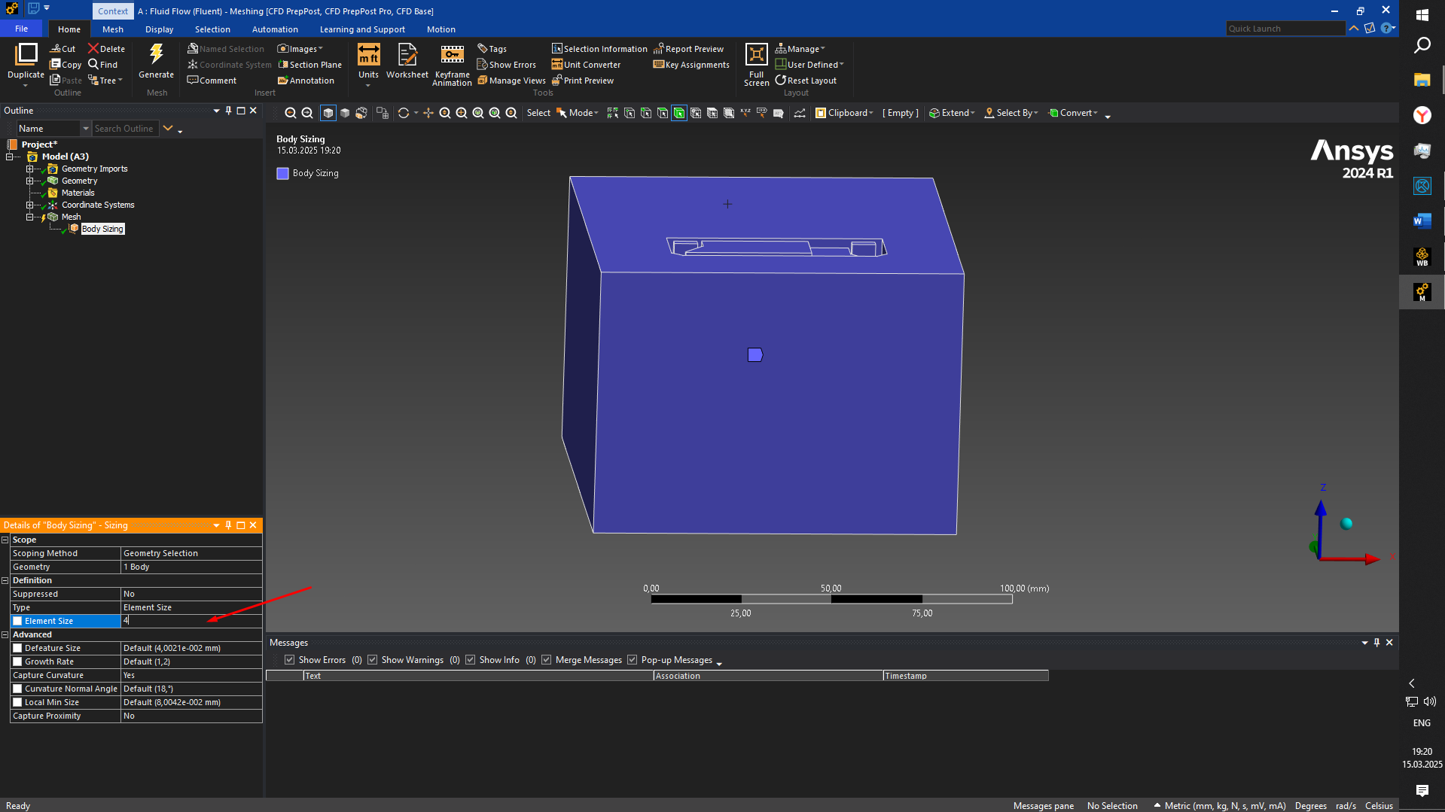Viewport: 1445px width, 812px height.
Task: Toggle the Curvature Normal Angle checkbox
Action: [x=17, y=689]
